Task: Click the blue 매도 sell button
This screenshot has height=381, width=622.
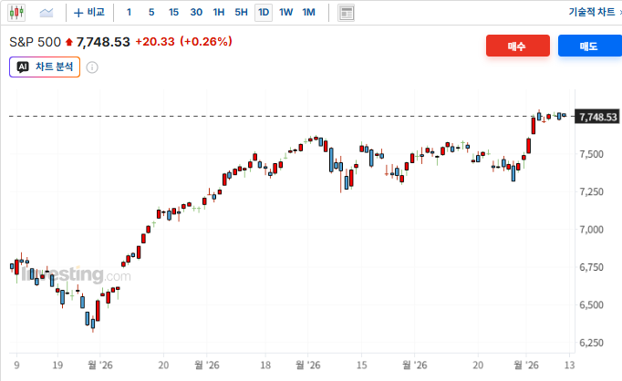Action: point(589,46)
